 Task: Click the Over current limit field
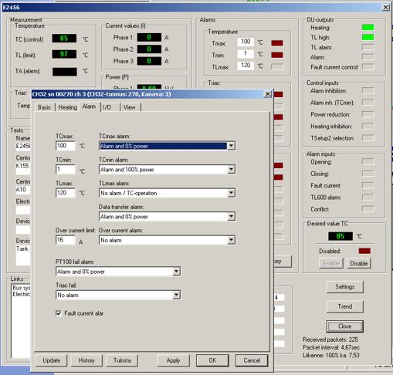pos(66,240)
